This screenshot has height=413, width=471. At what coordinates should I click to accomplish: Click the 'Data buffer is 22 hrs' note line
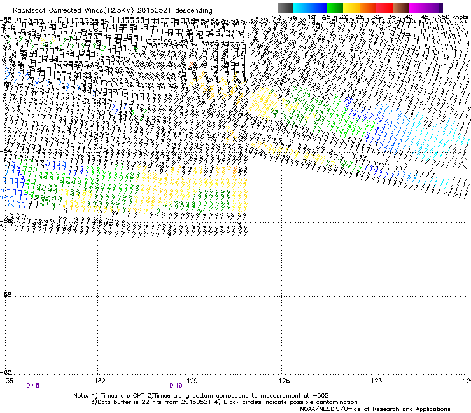point(224,402)
